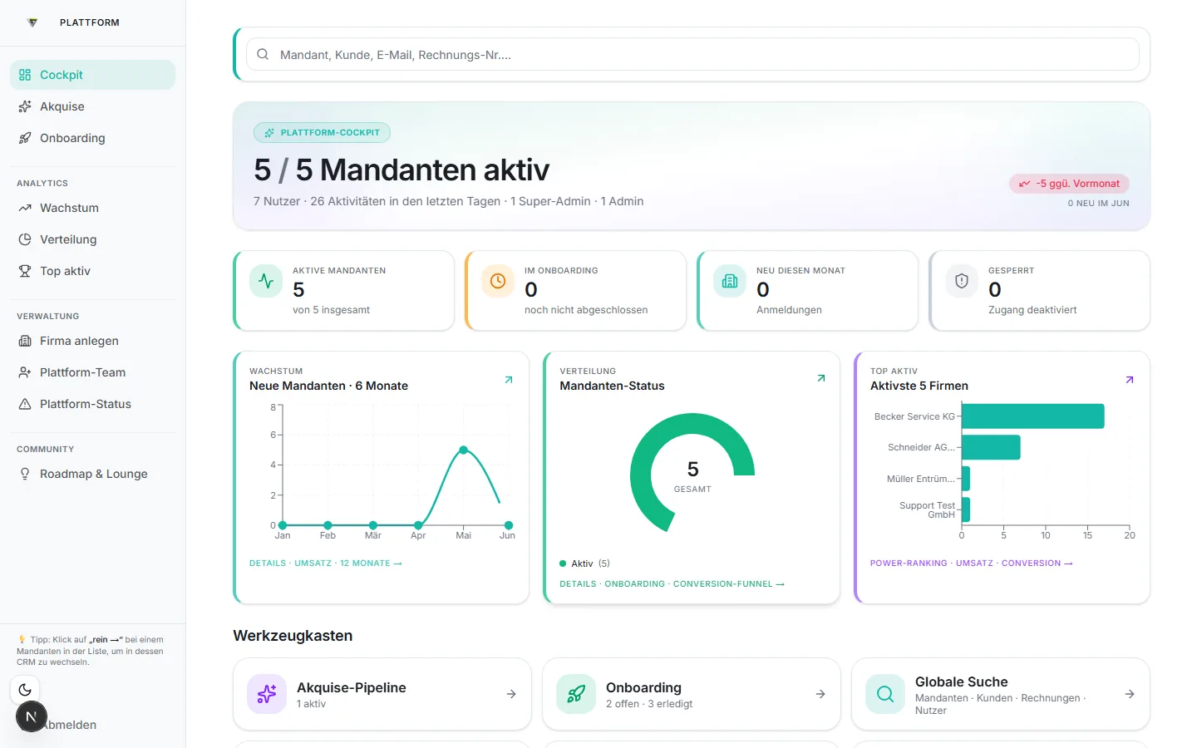
Task: Click the Firma anlegen building icon
Action: coord(25,341)
